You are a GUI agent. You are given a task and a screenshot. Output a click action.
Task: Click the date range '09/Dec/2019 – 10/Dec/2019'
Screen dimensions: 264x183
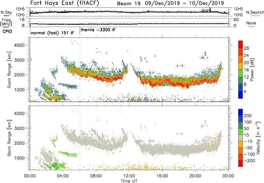click(184, 3)
